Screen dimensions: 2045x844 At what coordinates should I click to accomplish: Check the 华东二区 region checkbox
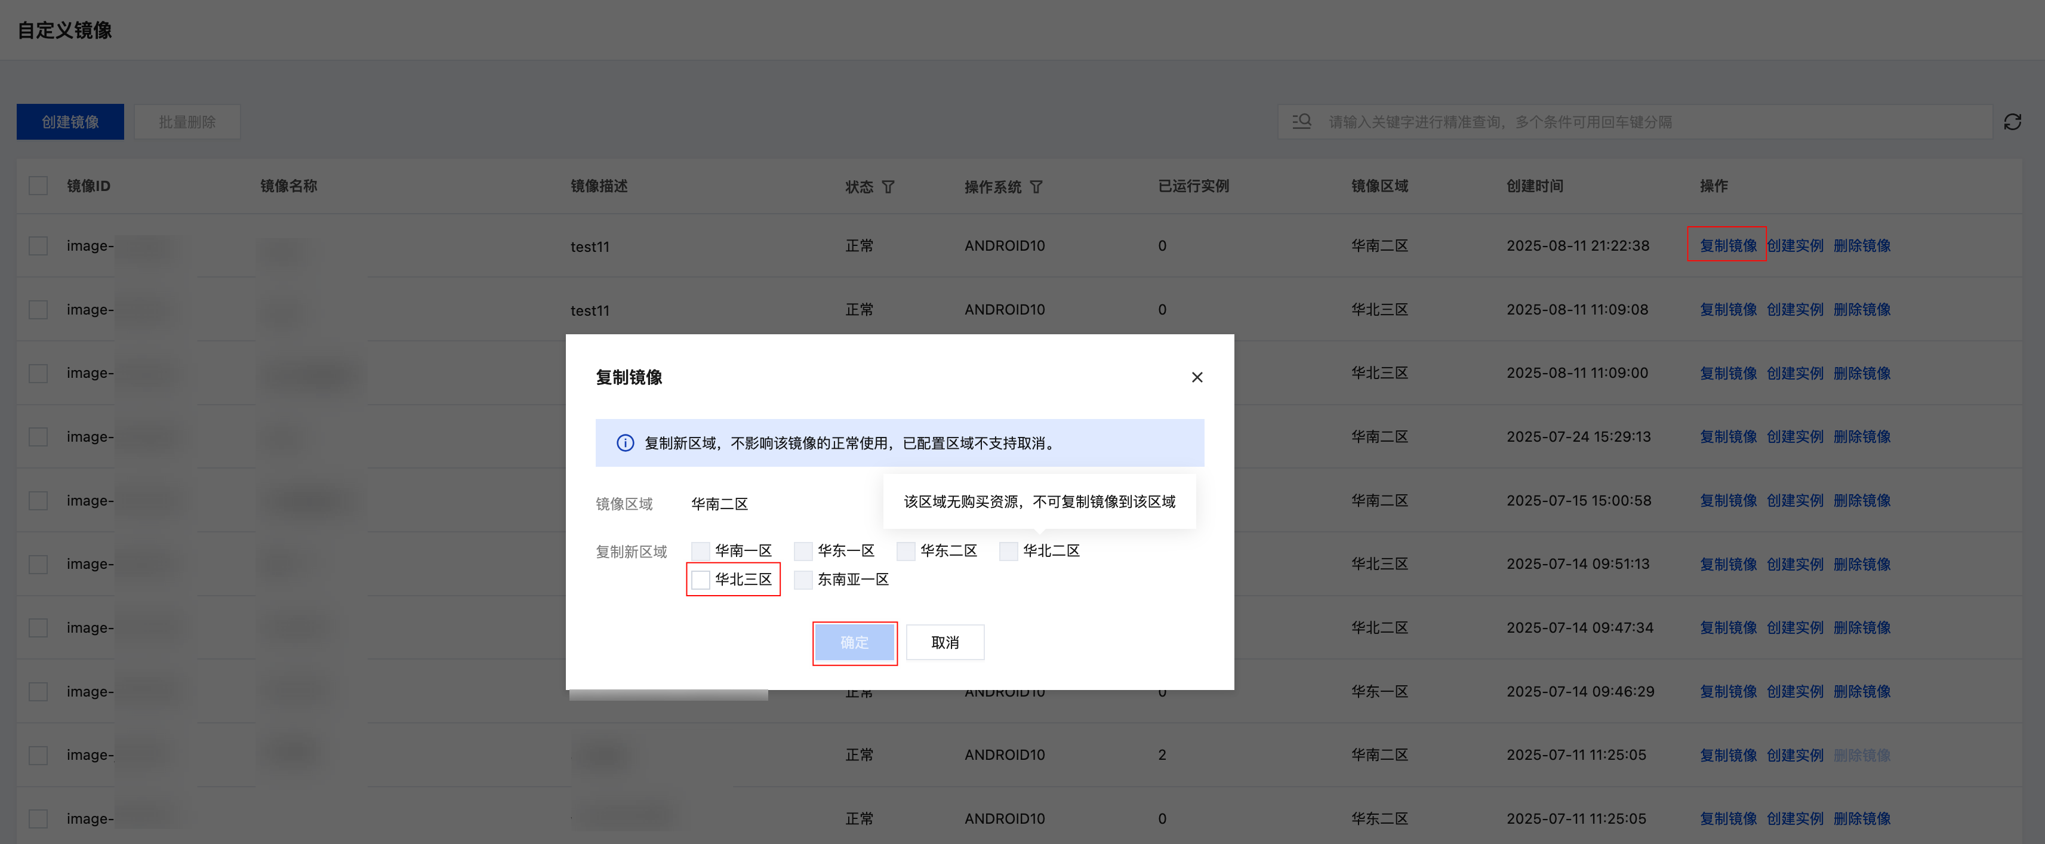point(905,551)
